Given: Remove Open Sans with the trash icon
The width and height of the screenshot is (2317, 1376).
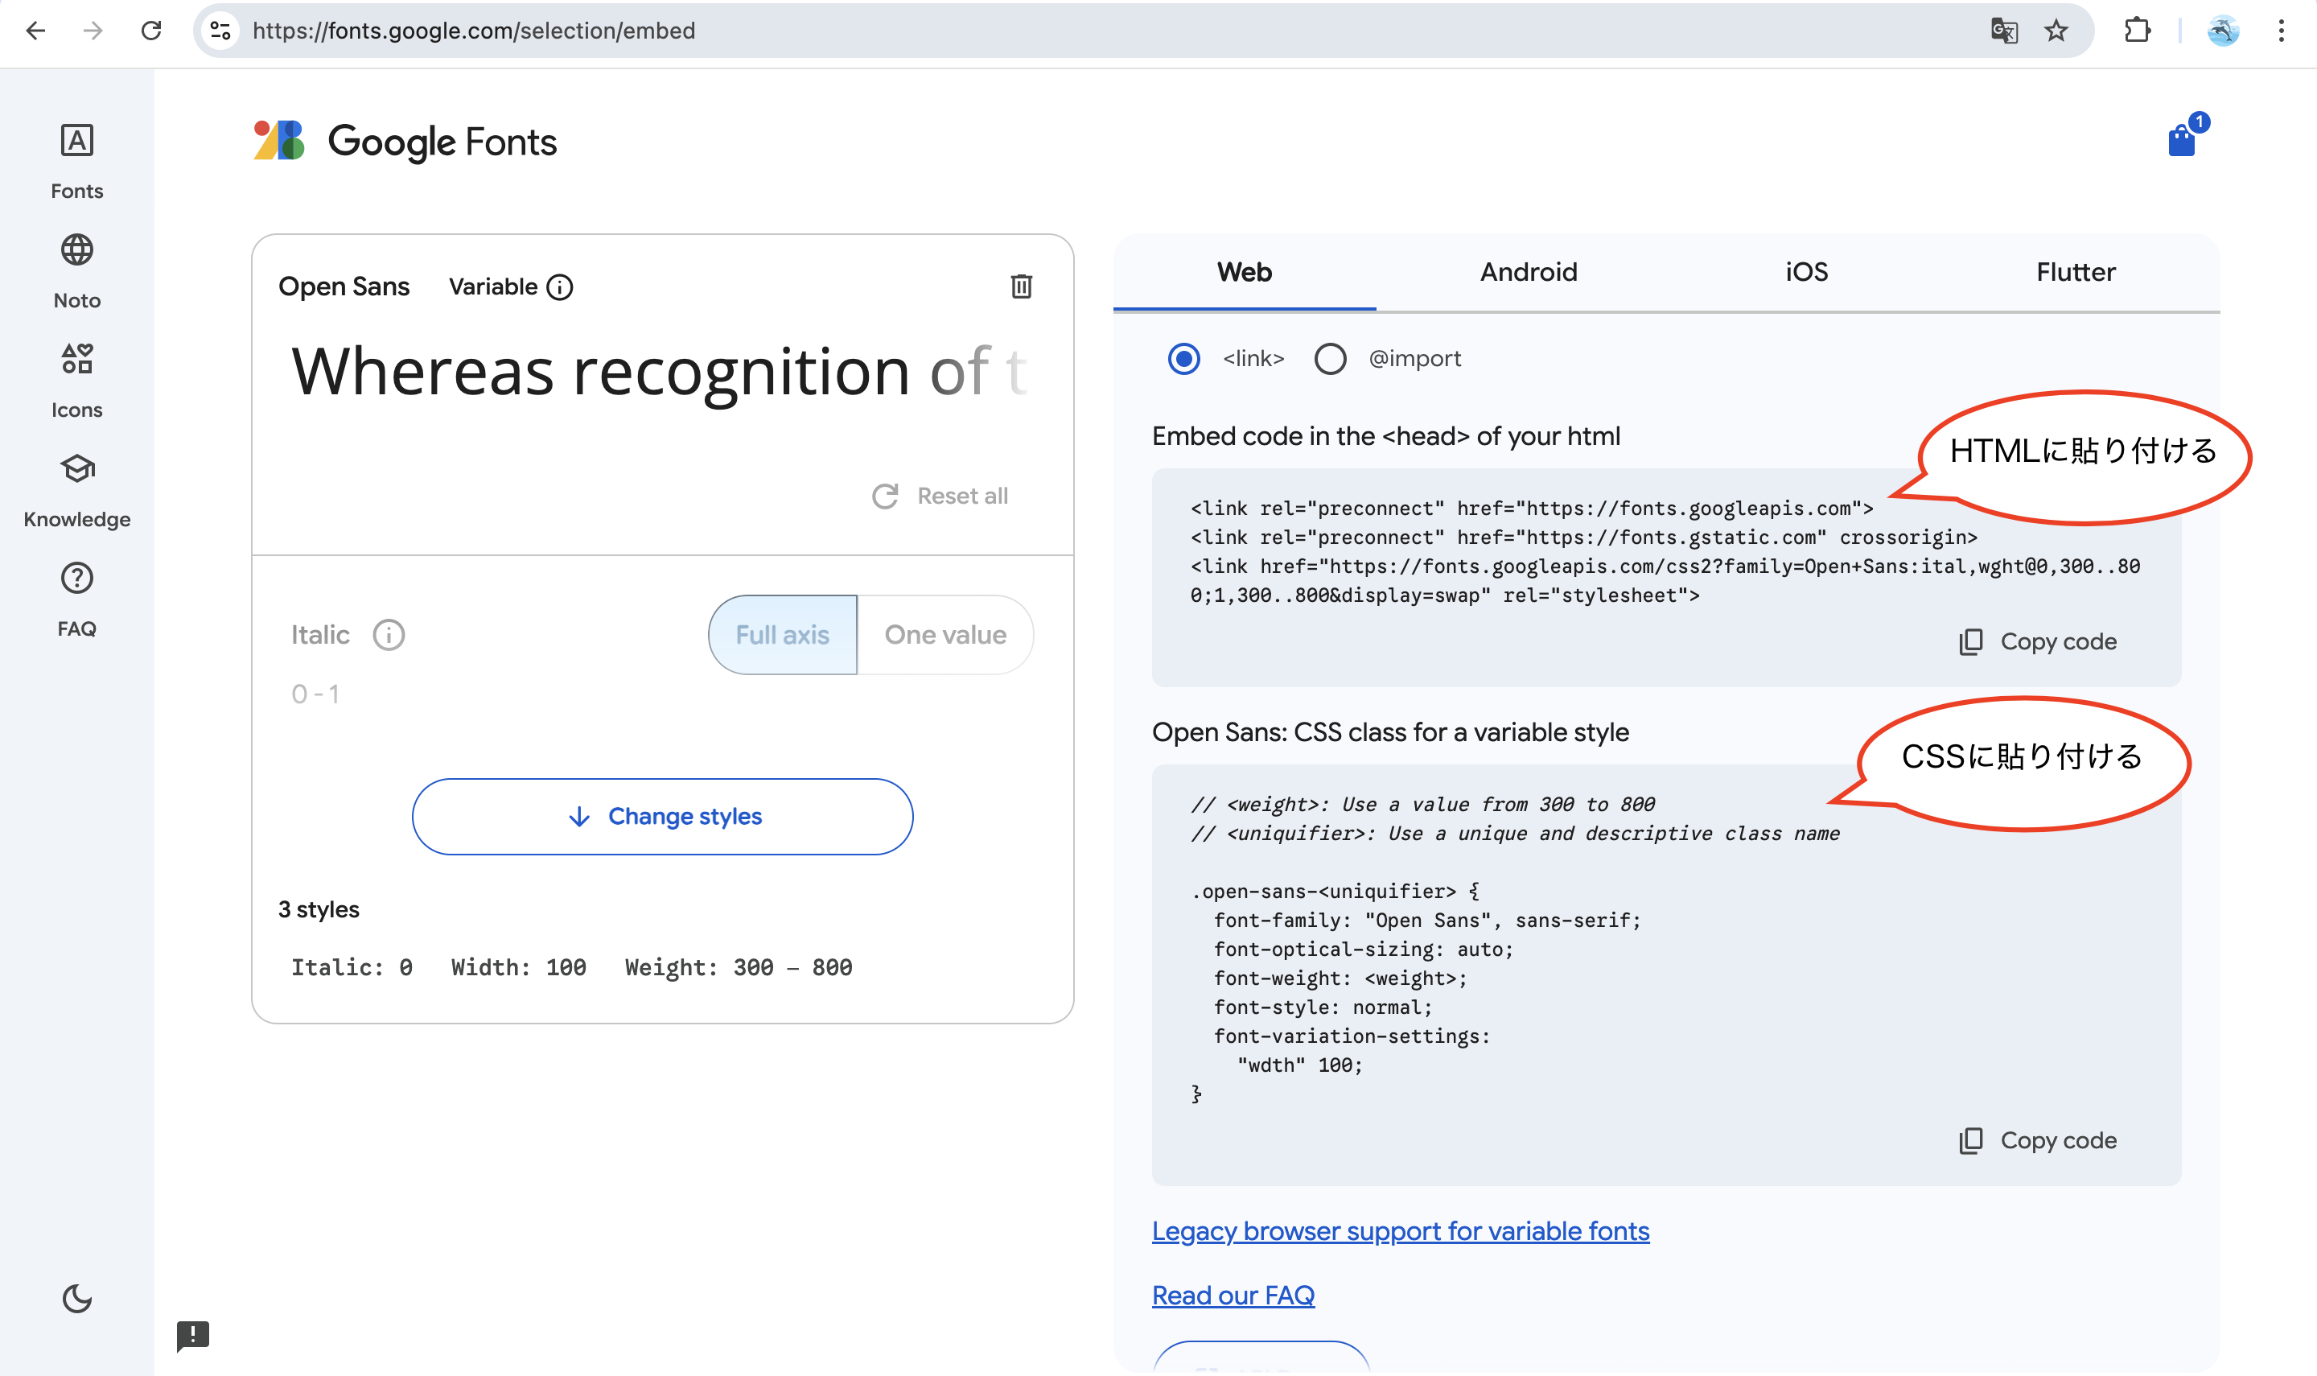Looking at the screenshot, I should click(1020, 286).
